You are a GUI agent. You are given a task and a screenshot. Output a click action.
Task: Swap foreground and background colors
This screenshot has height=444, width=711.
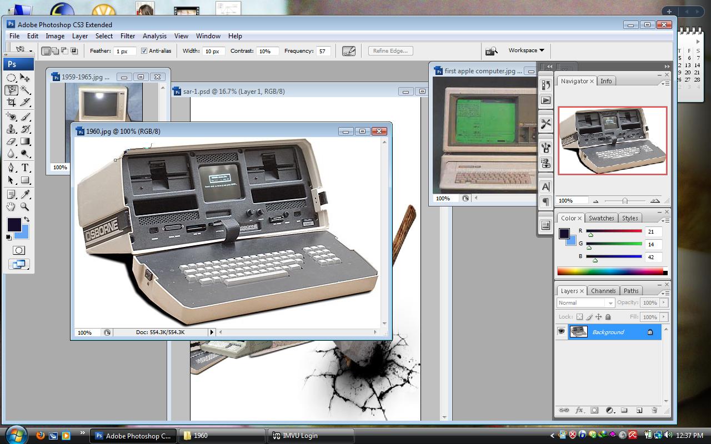click(27, 220)
